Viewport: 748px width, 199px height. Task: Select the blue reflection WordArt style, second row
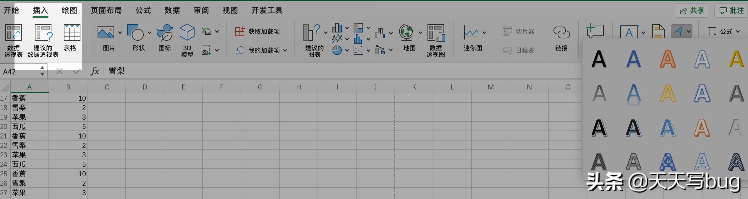pos(633,94)
